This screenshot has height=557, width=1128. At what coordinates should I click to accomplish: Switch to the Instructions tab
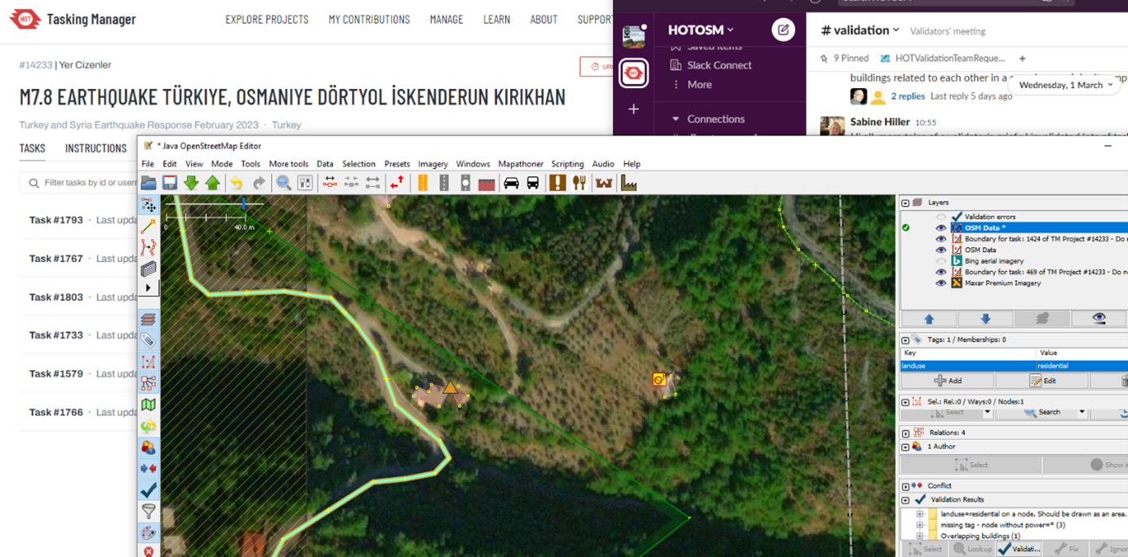(95, 148)
